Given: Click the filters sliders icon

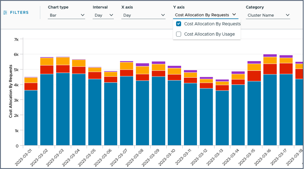Looking at the screenshot, I should tap(5, 13).
